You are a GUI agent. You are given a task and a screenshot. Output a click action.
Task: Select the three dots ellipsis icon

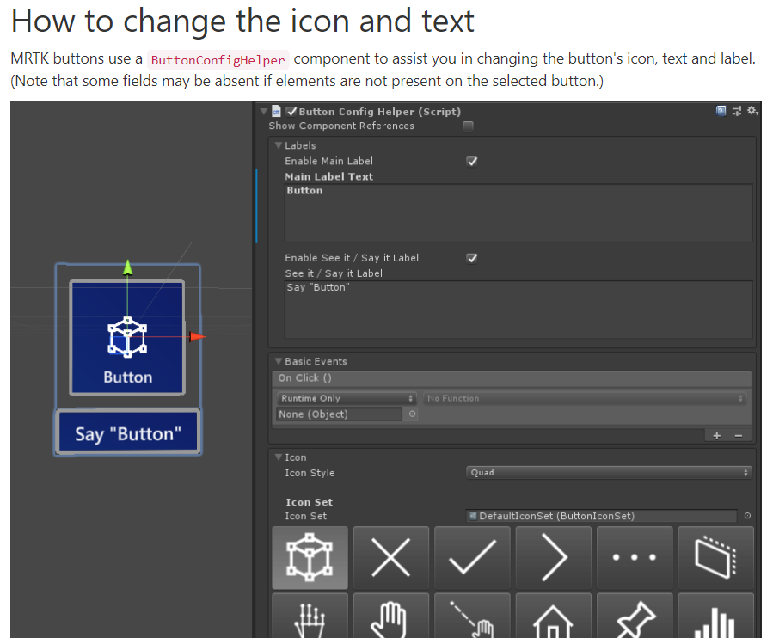[x=635, y=558]
